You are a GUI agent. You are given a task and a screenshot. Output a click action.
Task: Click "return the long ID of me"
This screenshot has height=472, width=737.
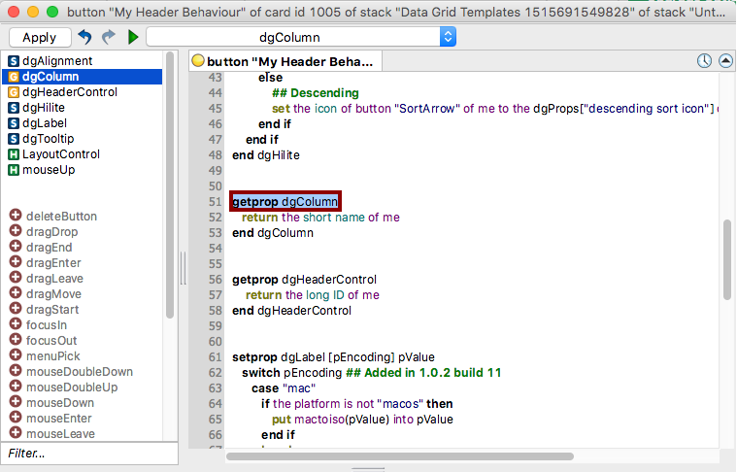pos(312,295)
